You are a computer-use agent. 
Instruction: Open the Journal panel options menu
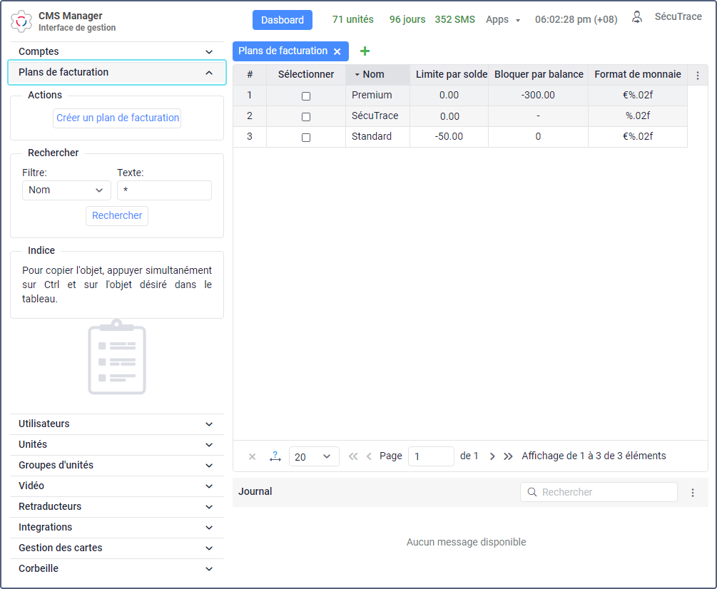692,493
